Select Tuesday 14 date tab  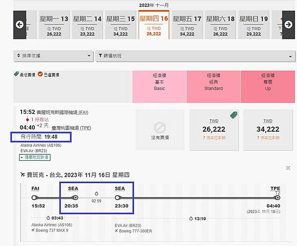pos(87,25)
